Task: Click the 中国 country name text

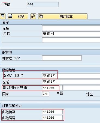Action: point(60,93)
